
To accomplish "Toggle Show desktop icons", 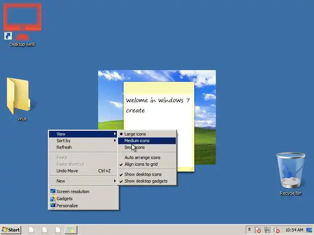I will pos(147,174).
